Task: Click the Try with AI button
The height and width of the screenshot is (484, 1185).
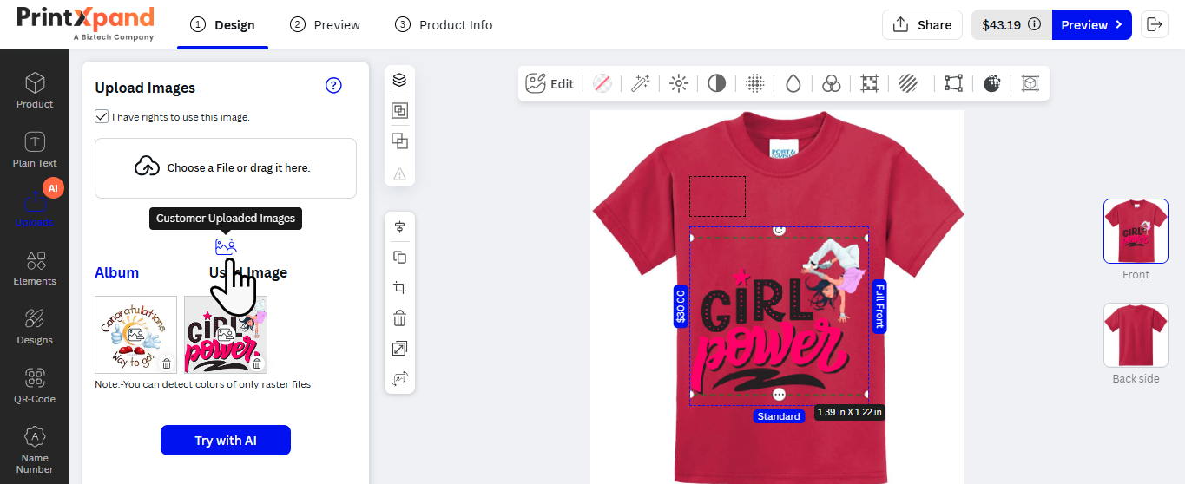Action: point(226,441)
